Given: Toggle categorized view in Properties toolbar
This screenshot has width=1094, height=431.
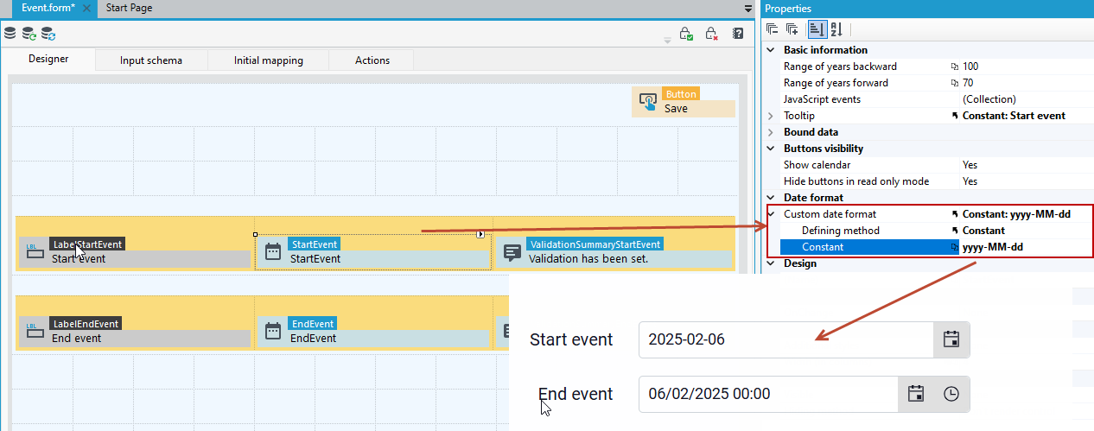Looking at the screenshot, I should [x=817, y=29].
